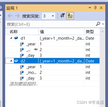Viewport: 108px width, 107px height.
Task: Click the d2 variable name
Action: point(23,61)
